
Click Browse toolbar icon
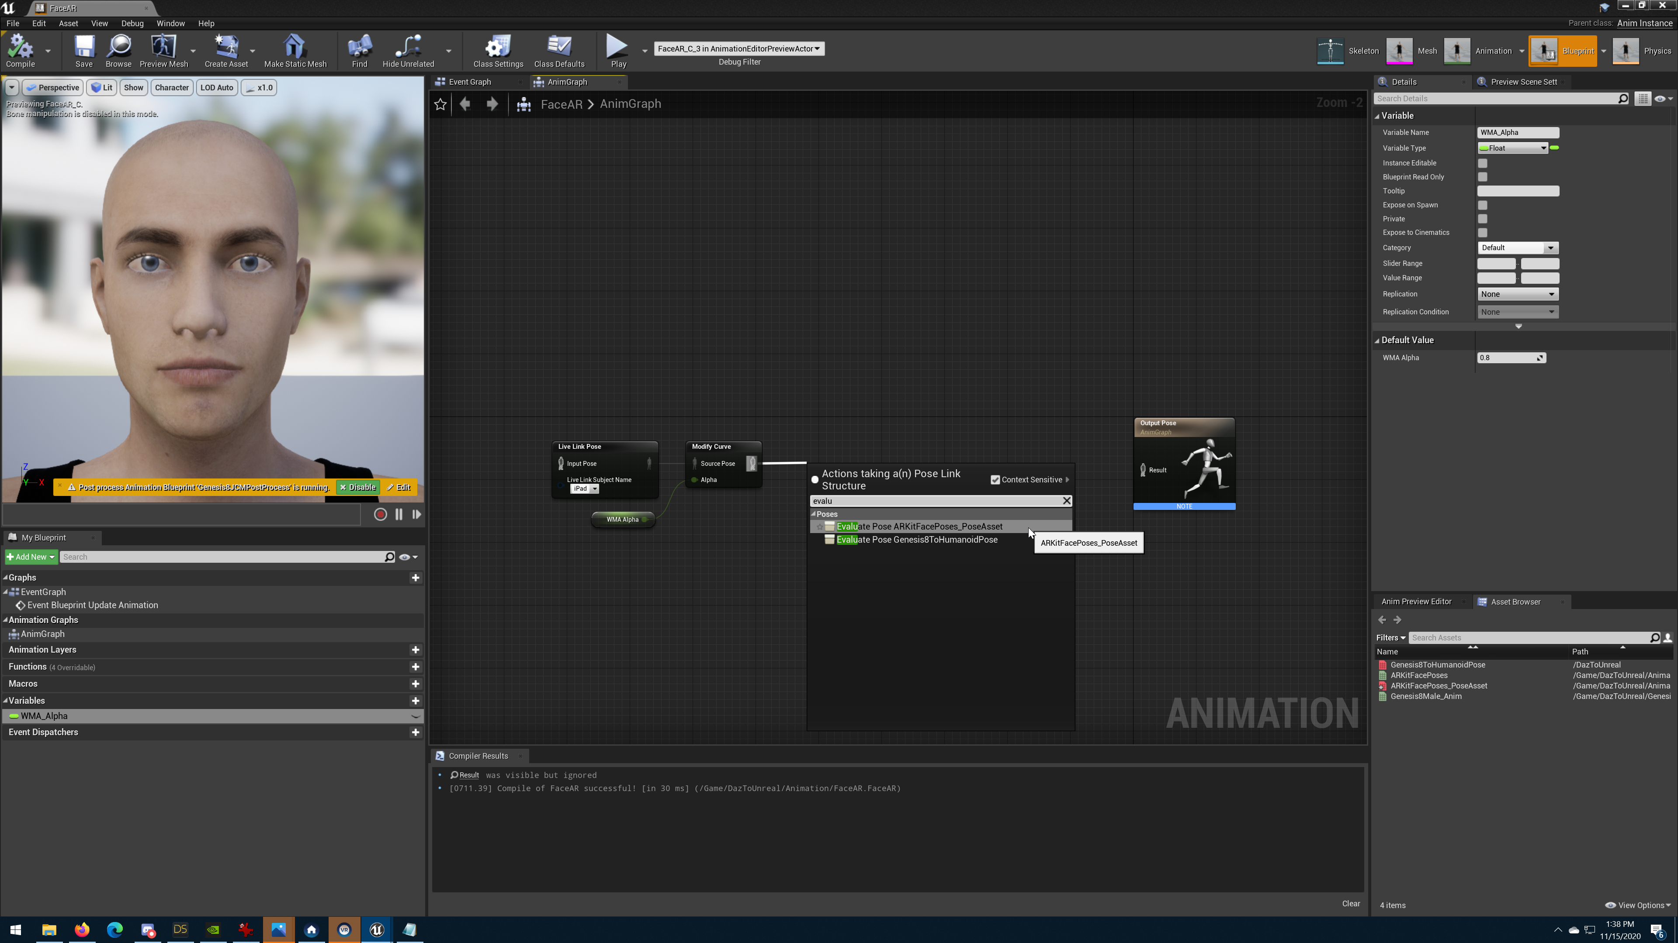pos(118,51)
